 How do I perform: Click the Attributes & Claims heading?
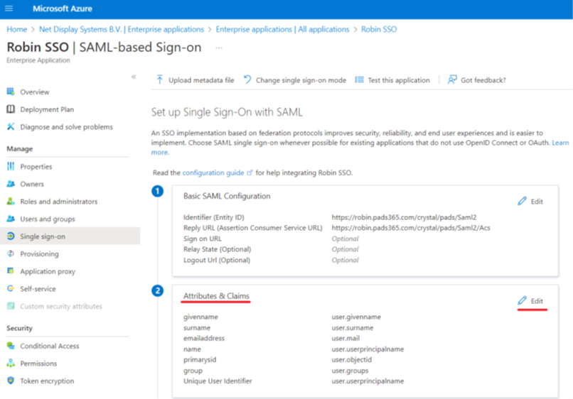[216, 296]
